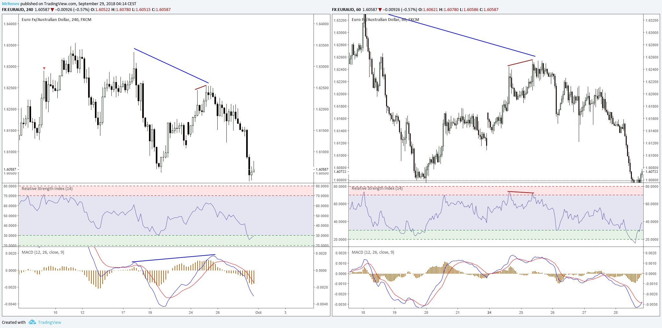Click the FX:EURAUD, 60 symbol header
The width and height of the screenshot is (662, 328).
tap(346, 10)
